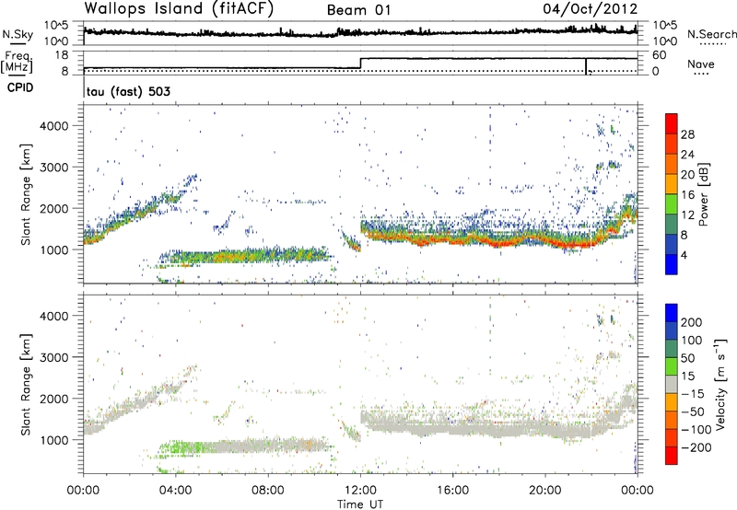737x510 pixels.
Task: Click the 'Beam 01' label
Action: pyautogui.click(x=358, y=10)
